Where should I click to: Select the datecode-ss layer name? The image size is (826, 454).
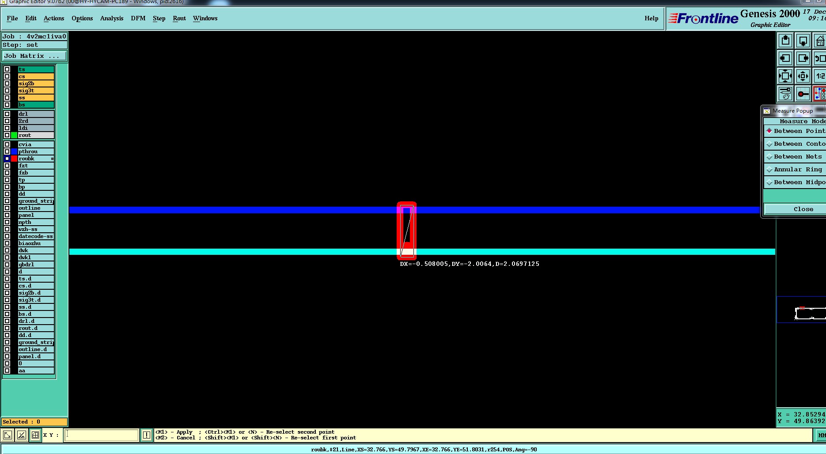click(x=36, y=236)
